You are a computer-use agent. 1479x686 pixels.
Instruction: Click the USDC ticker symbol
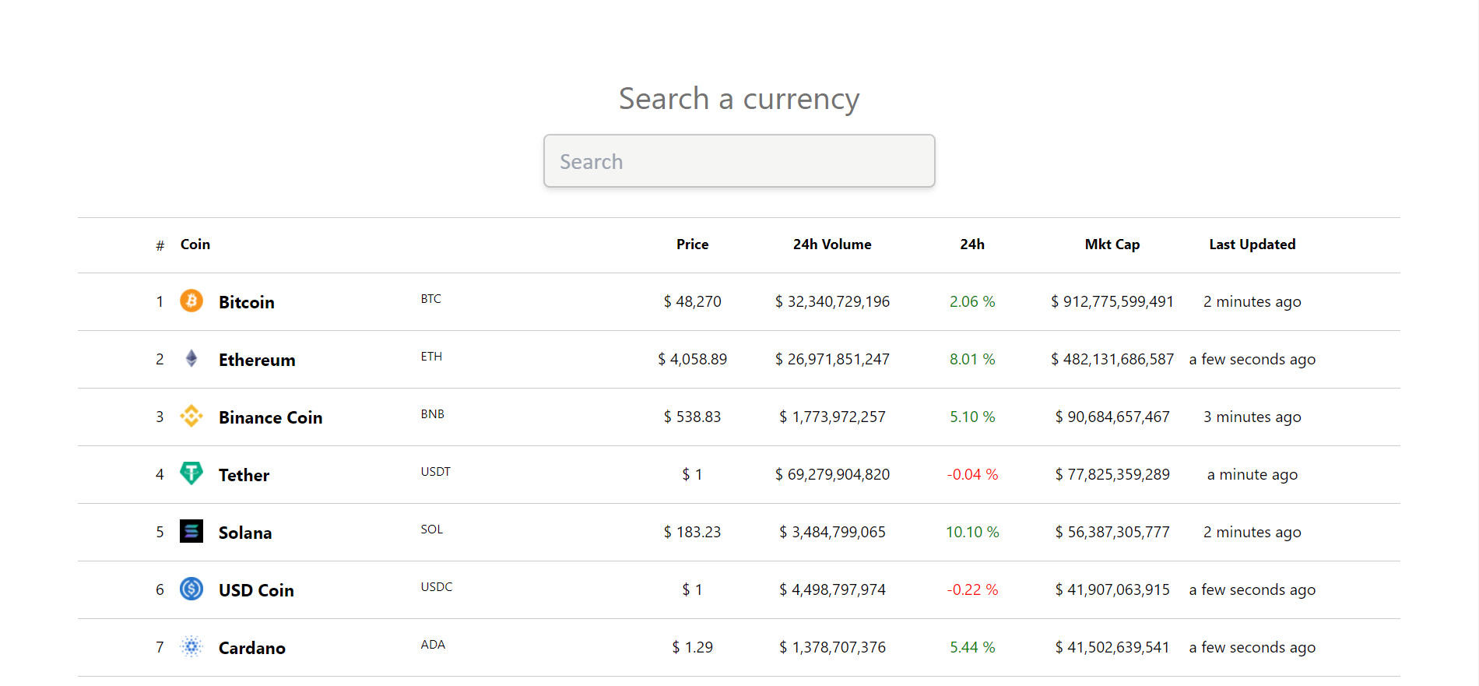pyautogui.click(x=437, y=587)
